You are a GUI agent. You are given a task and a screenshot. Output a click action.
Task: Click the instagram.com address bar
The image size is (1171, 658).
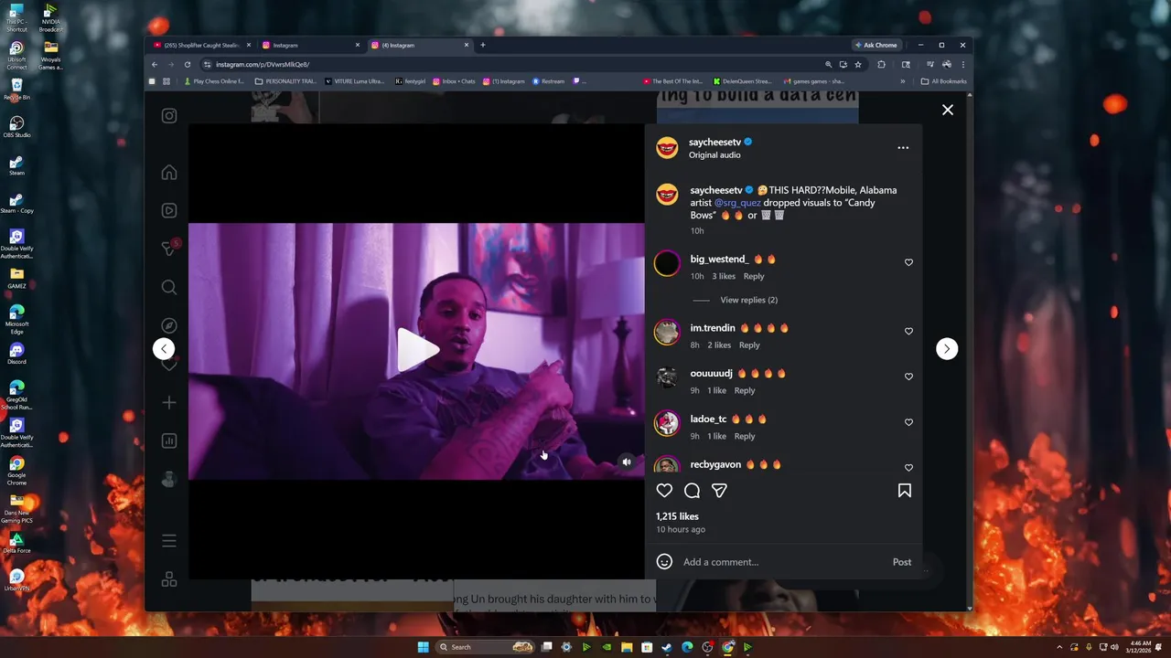pos(512,64)
